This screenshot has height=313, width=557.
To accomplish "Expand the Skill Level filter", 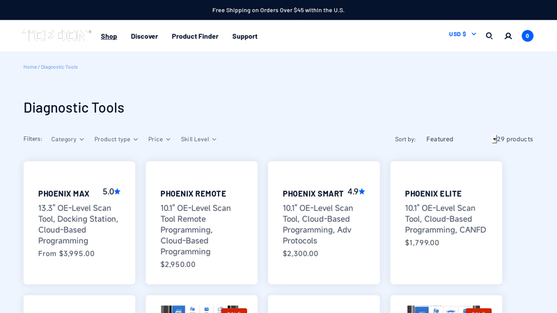I will [x=198, y=139].
